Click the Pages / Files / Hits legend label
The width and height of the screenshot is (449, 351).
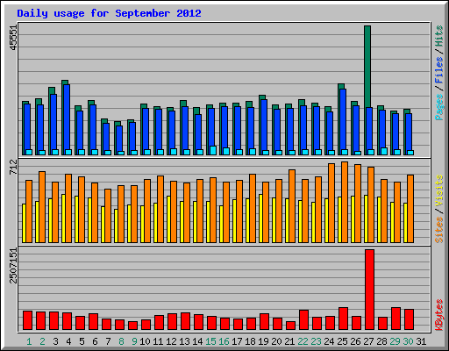coord(438,73)
